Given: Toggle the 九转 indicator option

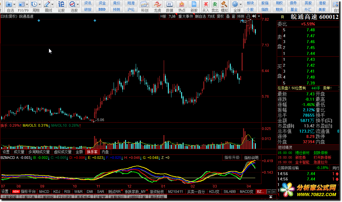Looking at the screenshot, I should [x=172, y=16].
